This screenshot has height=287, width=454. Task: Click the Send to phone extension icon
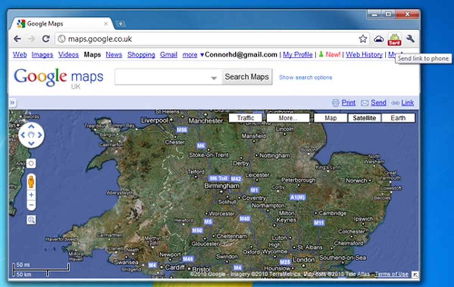[x=394, y=39]
